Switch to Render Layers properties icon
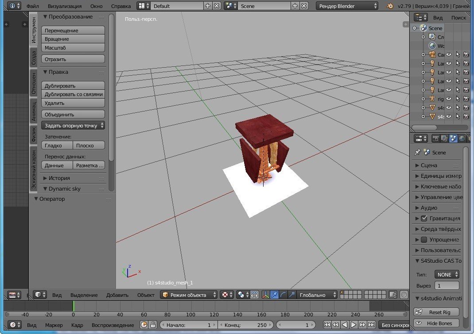Screen dimensions: 474x334 point(444,138)
